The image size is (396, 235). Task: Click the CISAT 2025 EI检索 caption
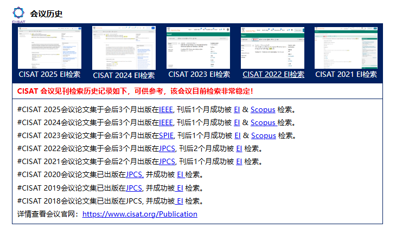49,74
